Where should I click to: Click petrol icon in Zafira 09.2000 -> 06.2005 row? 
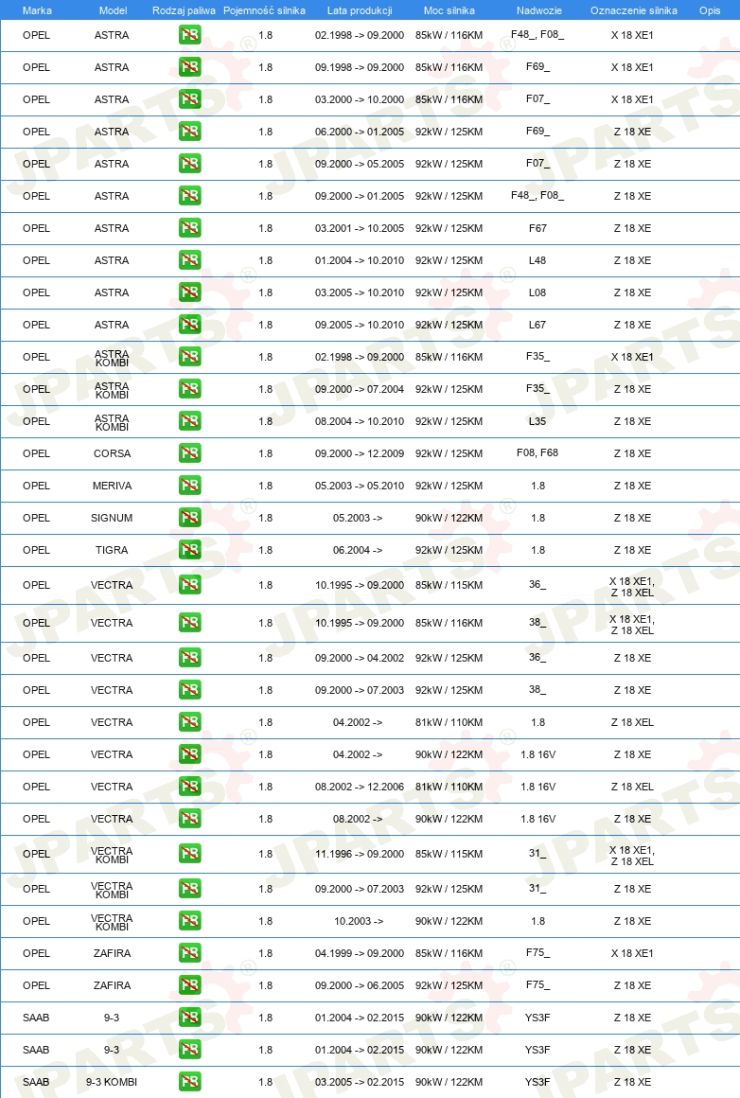pyautogui.click(x=189, y=986)
